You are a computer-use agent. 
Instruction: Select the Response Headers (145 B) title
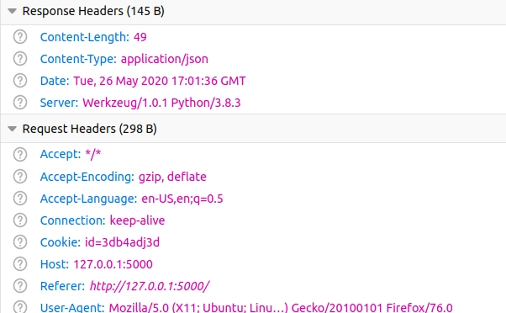(93, 11)
